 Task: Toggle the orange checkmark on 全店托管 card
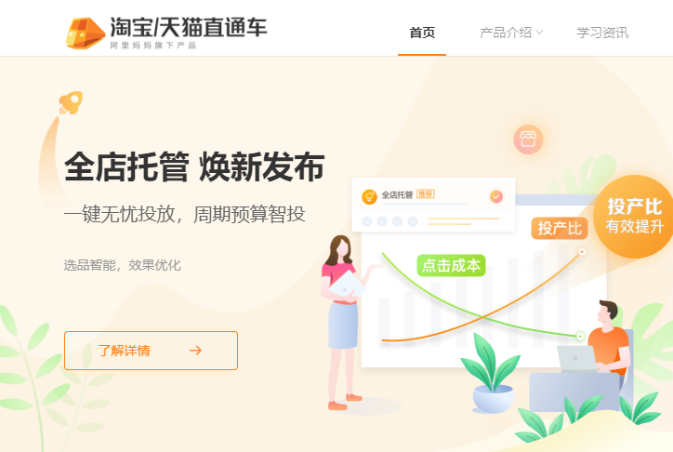(496, 196)
